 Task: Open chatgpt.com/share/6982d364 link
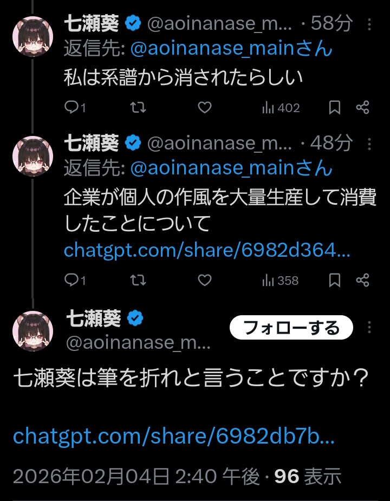(x=207, y=250)
